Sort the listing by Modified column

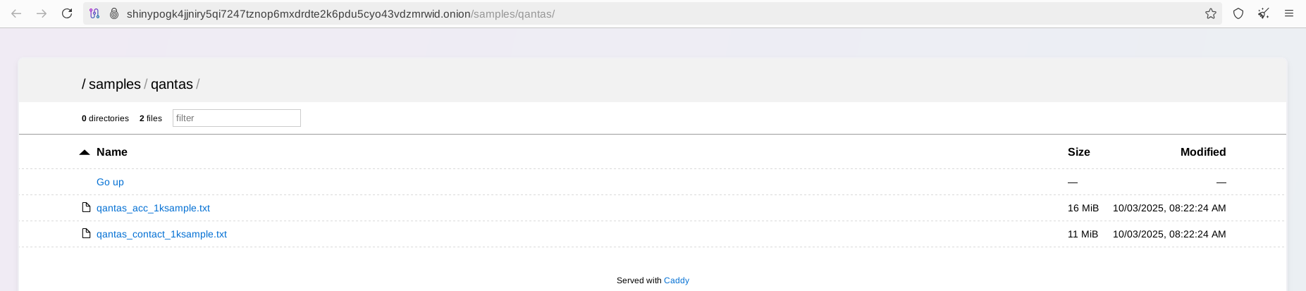pos(1202,151)
